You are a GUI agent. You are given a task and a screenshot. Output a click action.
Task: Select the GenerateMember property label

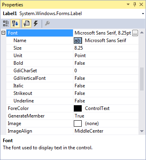pyautogui.click(x=26, y=116)
